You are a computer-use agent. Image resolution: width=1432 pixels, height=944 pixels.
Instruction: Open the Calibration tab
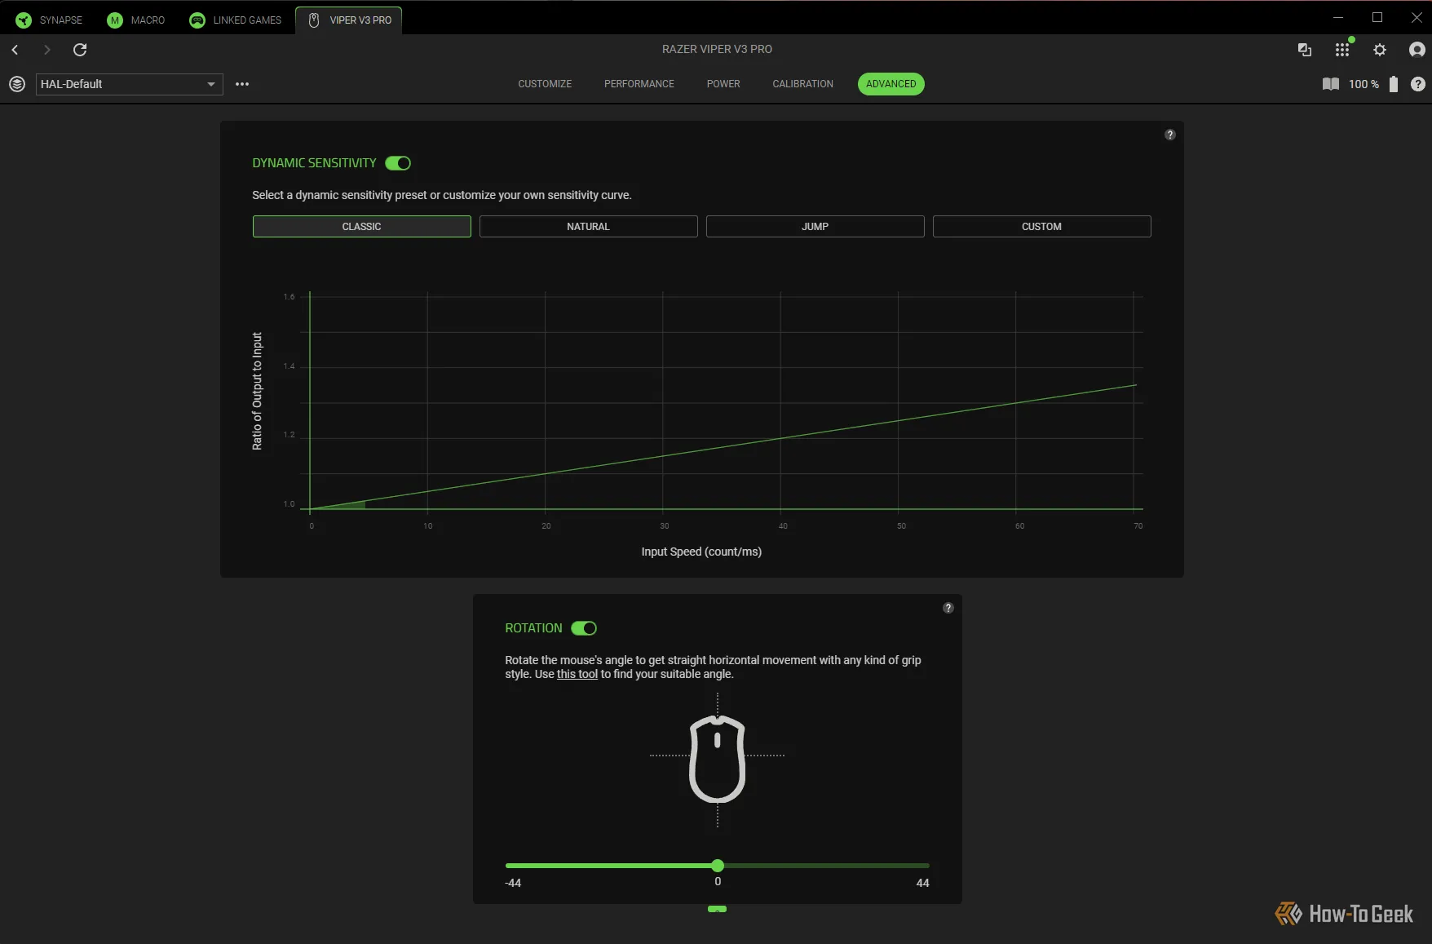803,84
